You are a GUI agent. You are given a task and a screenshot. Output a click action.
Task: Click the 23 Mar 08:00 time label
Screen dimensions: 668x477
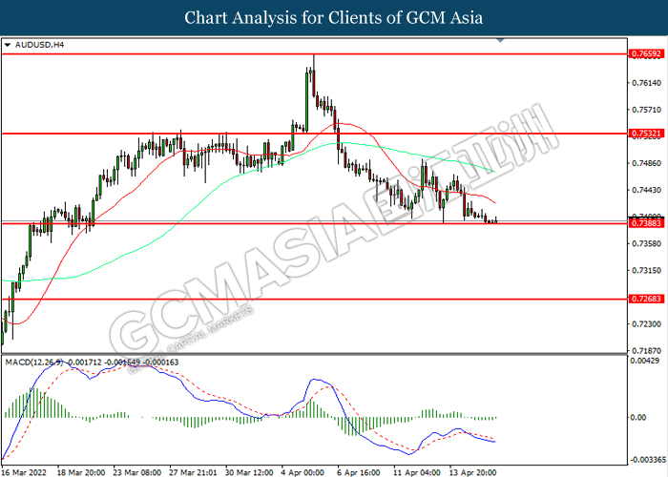coord(137,472)
